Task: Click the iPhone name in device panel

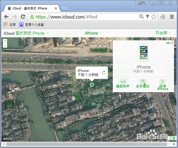Action: coord(144,67)
